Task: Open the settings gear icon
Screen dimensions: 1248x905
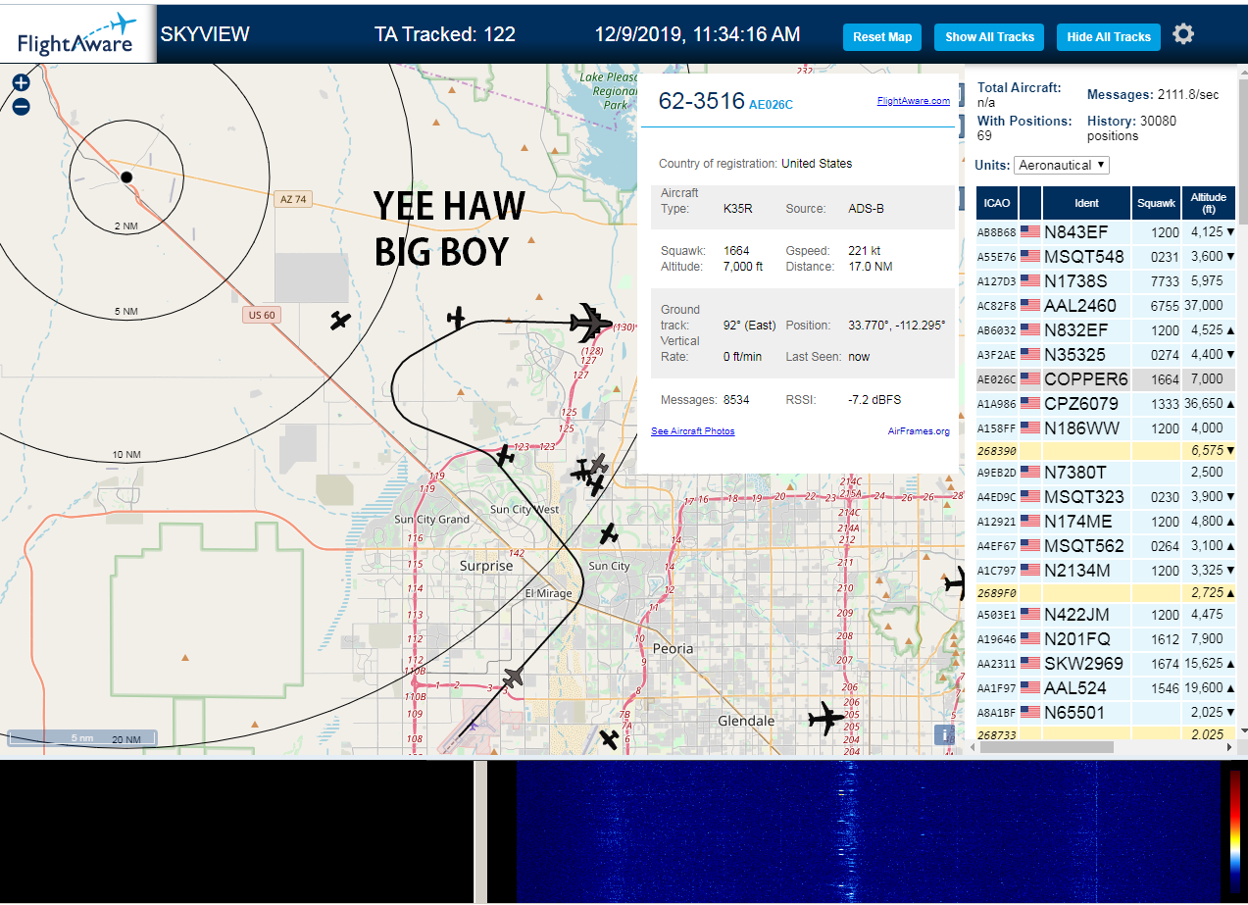Action: 1183,34
